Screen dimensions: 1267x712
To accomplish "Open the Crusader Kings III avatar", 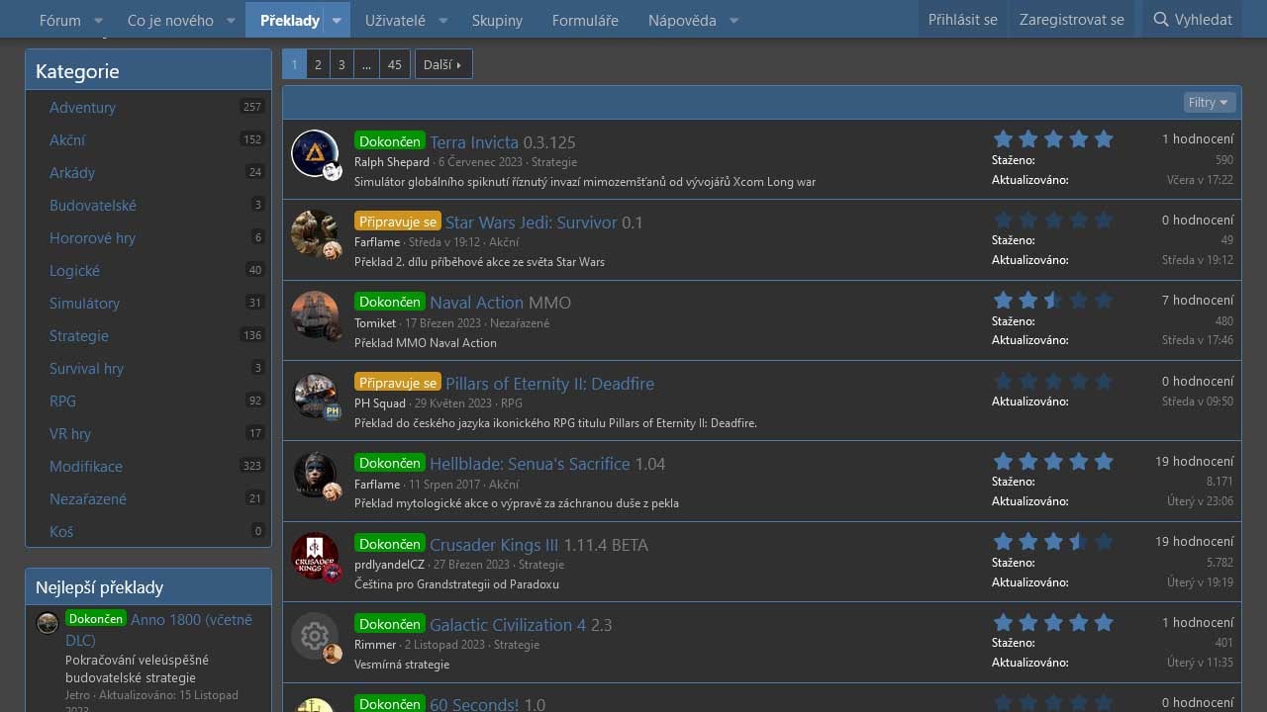I will [315, 557].
